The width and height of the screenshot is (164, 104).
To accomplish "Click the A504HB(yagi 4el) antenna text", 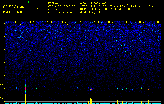I will click(92, 12).
